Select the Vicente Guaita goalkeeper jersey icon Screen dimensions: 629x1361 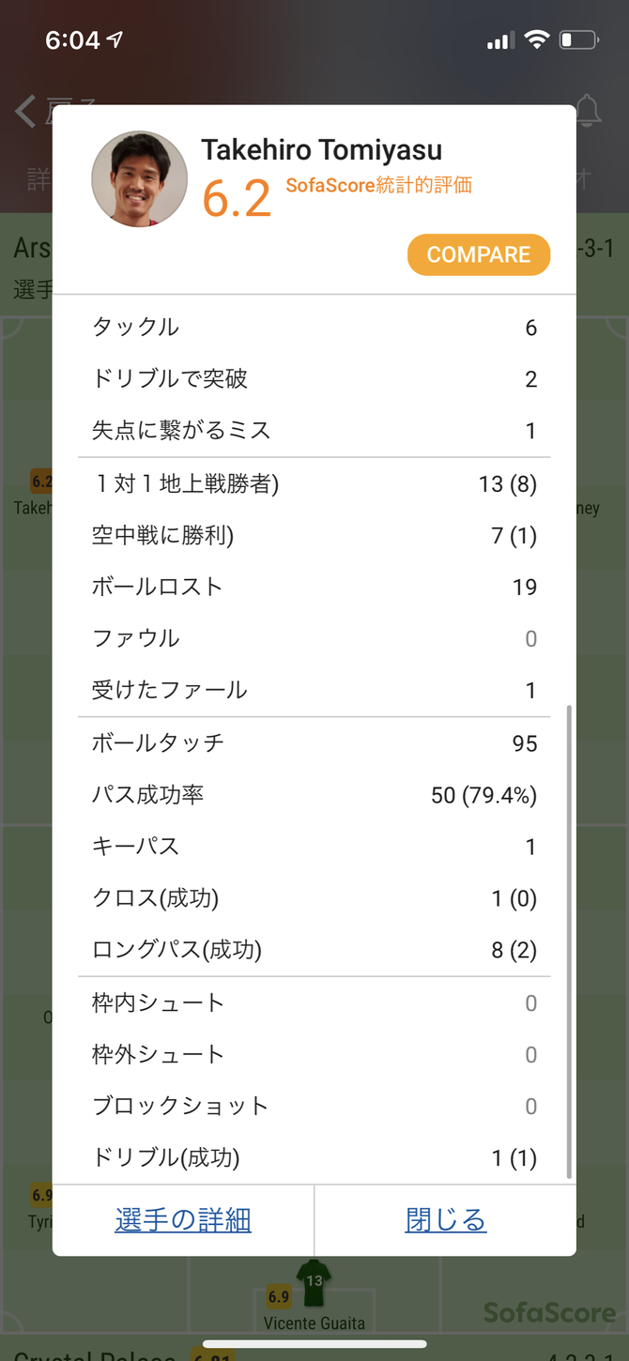pos(314,1280)
